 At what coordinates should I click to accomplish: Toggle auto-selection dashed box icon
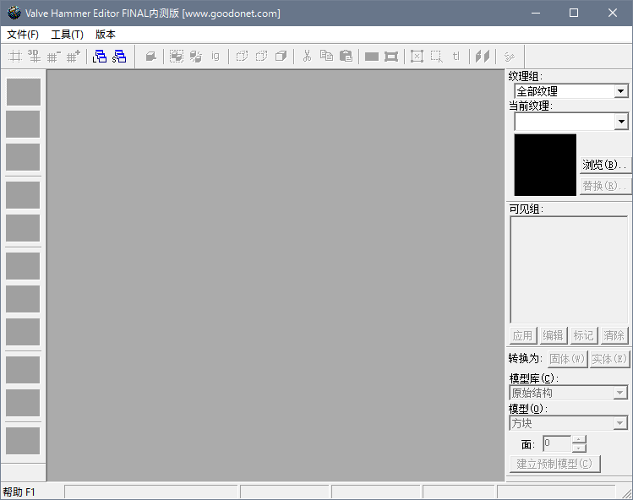pyautogui.click(x=436, y=56)
